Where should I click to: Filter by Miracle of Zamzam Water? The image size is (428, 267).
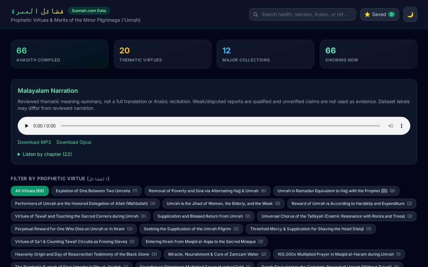pos(217,254)
